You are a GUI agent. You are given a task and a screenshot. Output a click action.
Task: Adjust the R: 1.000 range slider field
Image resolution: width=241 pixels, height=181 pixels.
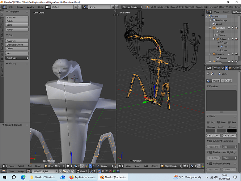229,135
